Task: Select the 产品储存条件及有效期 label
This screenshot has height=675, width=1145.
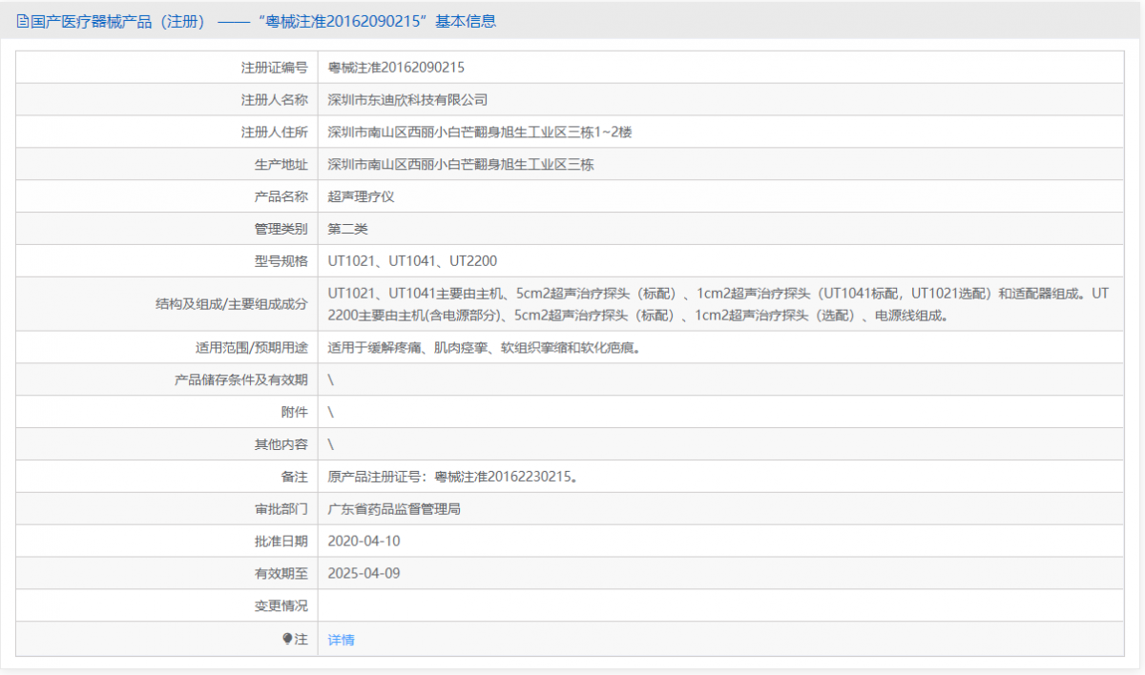Action: point(241,380)
